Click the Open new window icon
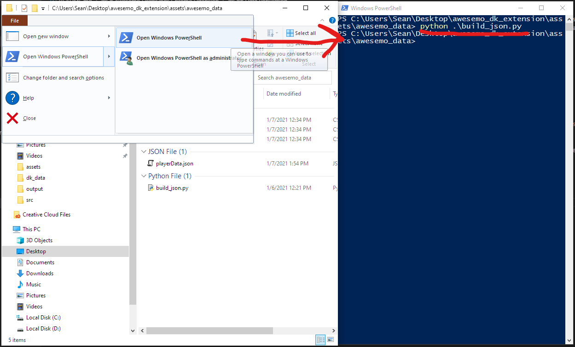 (x=12, y=36)
